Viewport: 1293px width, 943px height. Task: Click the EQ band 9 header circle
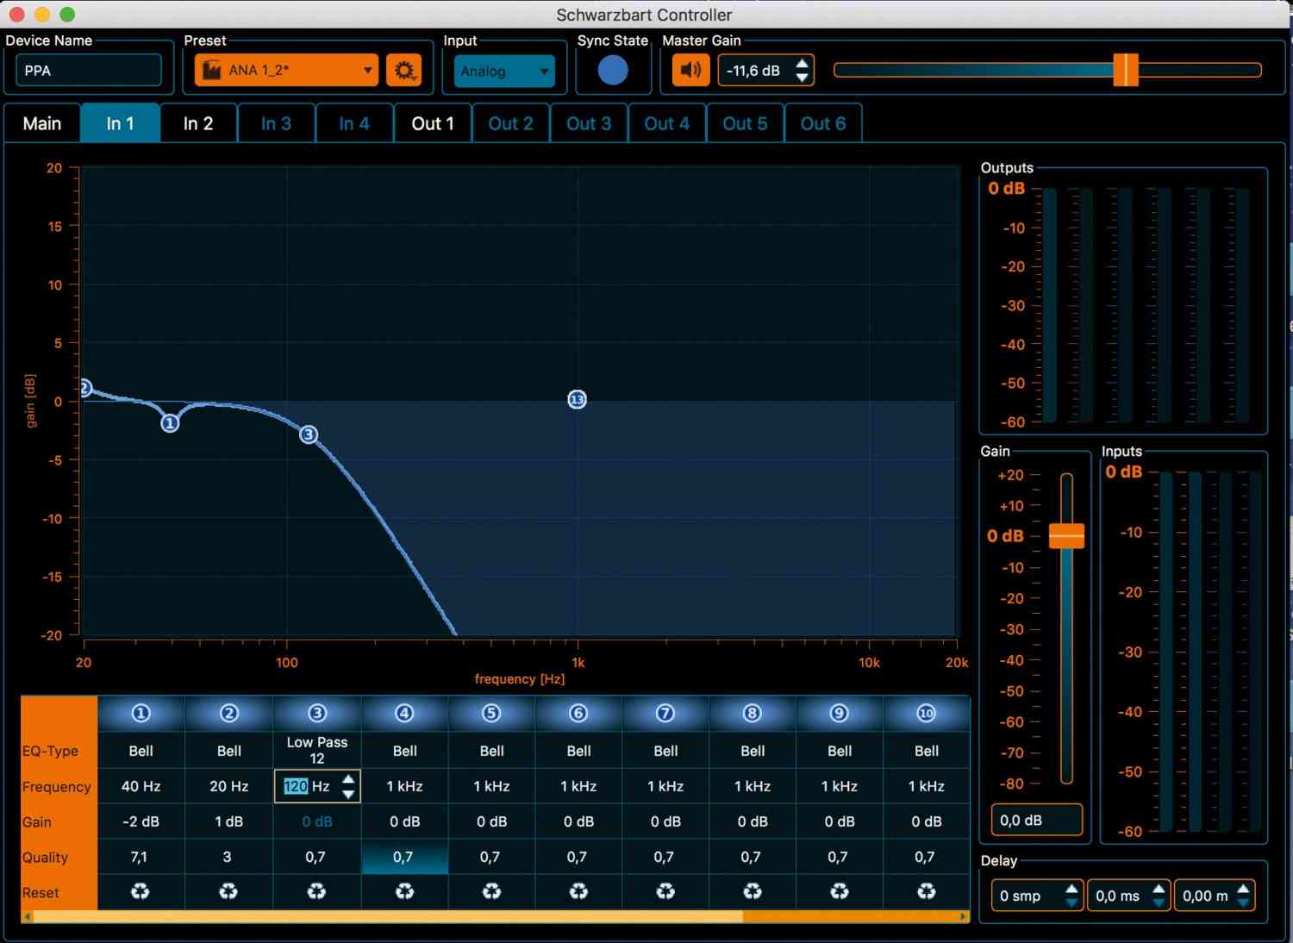pyautogui.click(x=840, y=714)
